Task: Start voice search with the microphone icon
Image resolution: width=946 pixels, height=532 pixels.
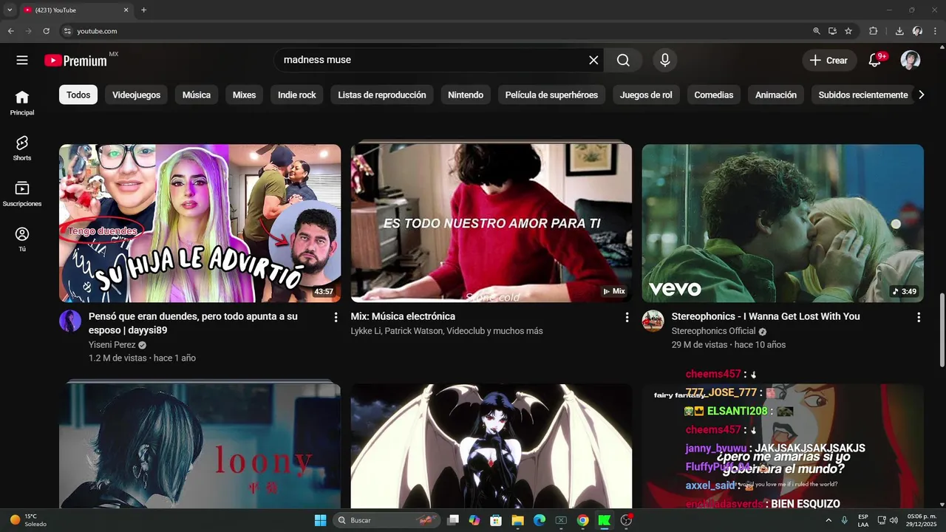Action: [x=665, y=61]
